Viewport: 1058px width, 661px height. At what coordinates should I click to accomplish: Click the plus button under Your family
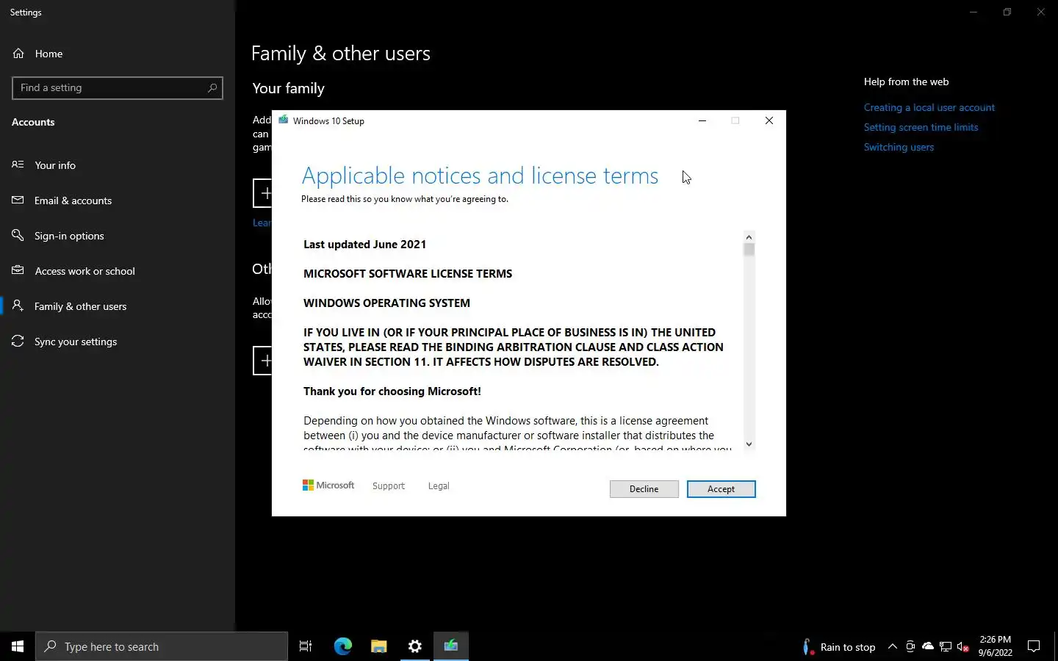[262, 193]
